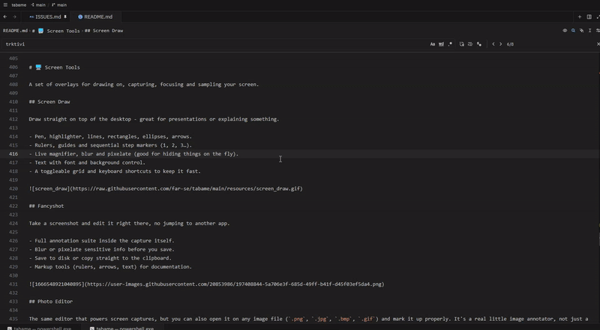The height and width of the screenshot is (330, 600).
Task: Jump to previous search match
Action: click(x=493, y=44)
